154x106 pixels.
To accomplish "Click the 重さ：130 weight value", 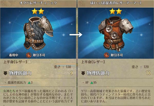I will 62,67.
